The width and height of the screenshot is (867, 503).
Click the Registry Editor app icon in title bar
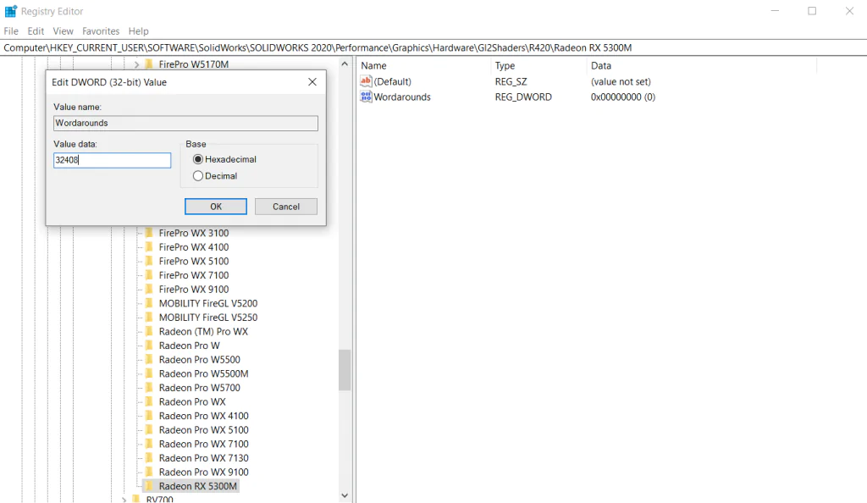tap(10, 11)
